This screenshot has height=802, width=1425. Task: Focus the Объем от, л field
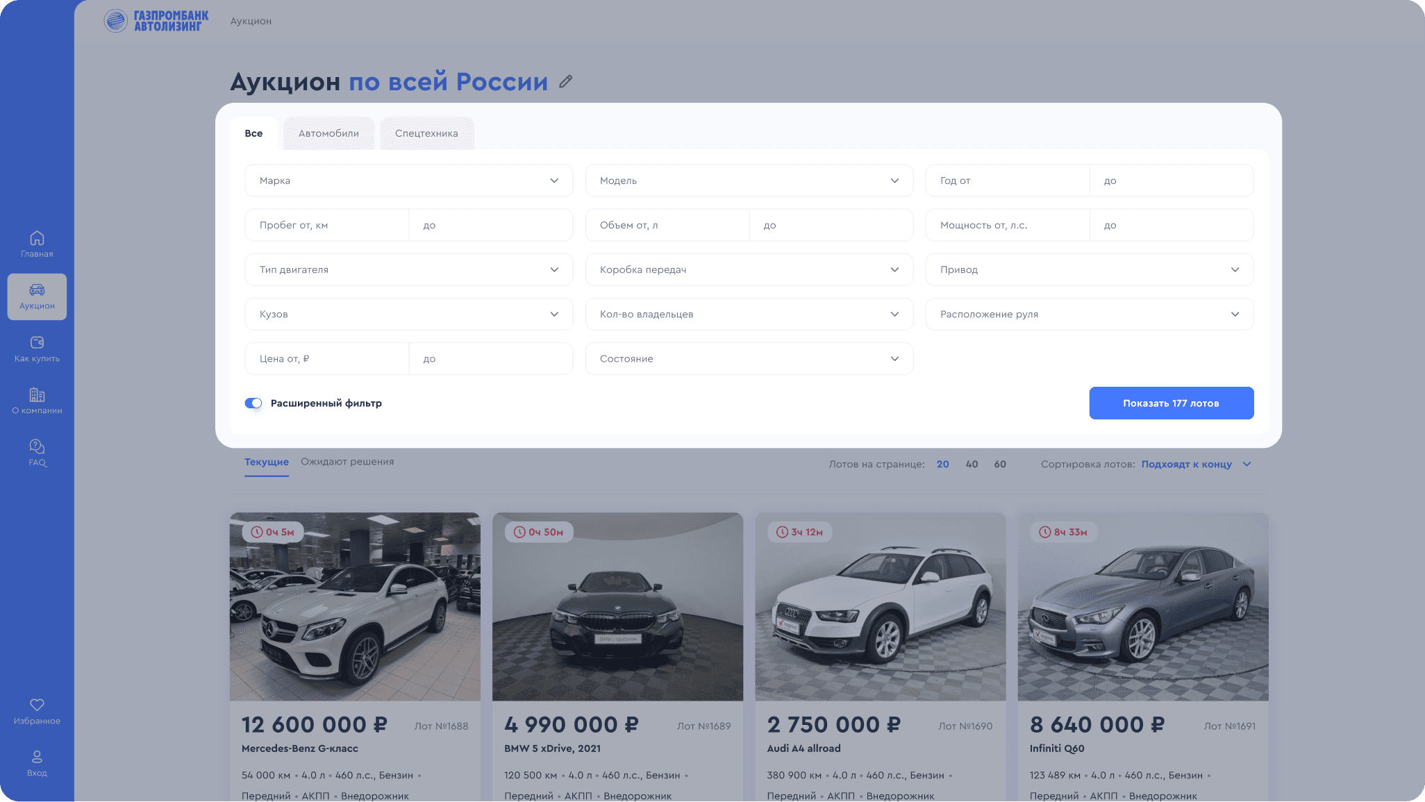tap(667, 225)
